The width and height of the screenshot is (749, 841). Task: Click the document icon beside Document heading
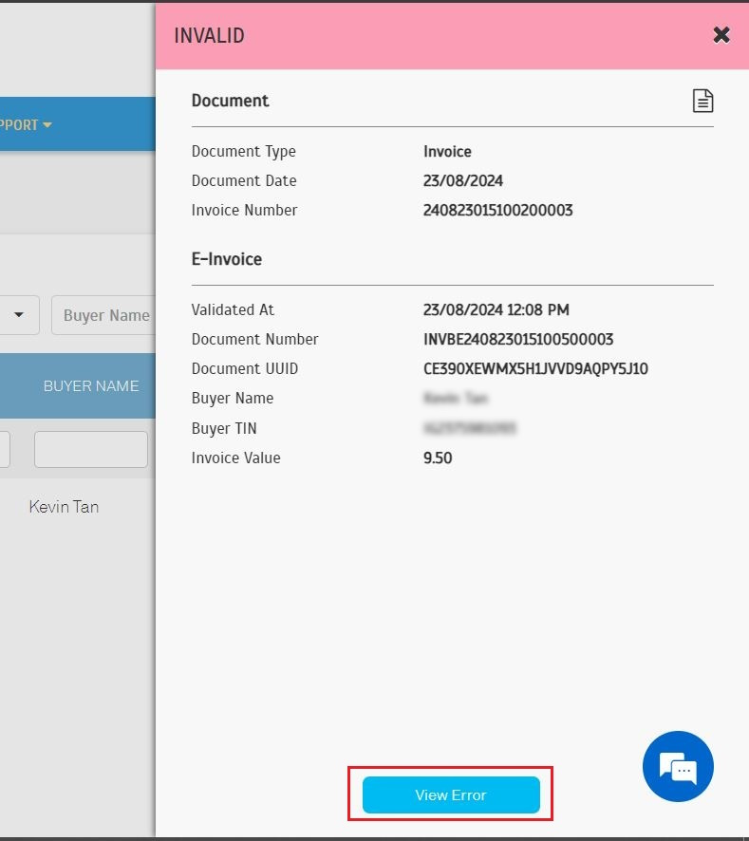pos(702,101)
